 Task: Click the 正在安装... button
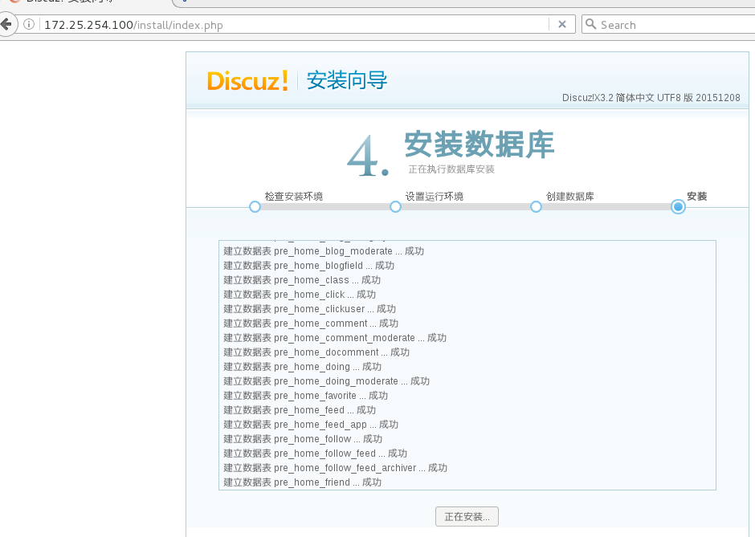[467, 517]
